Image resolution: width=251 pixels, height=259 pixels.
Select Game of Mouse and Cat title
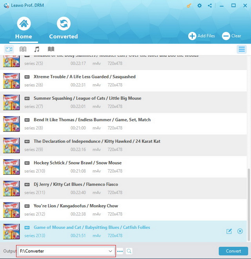pos(92,227)
